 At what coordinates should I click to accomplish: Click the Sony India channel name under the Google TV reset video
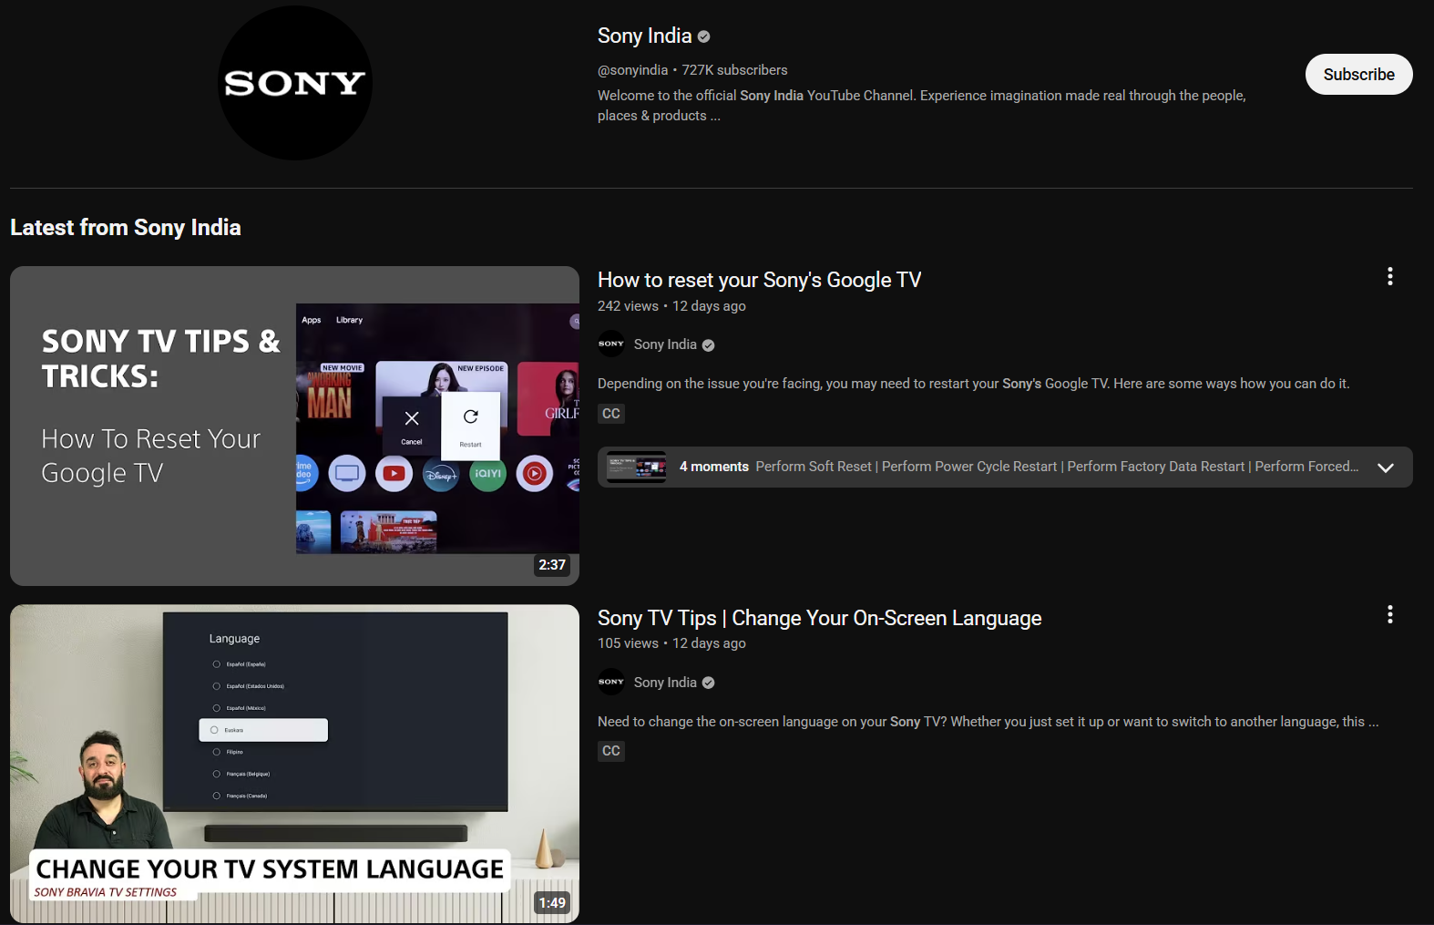[x=665, y=344]
